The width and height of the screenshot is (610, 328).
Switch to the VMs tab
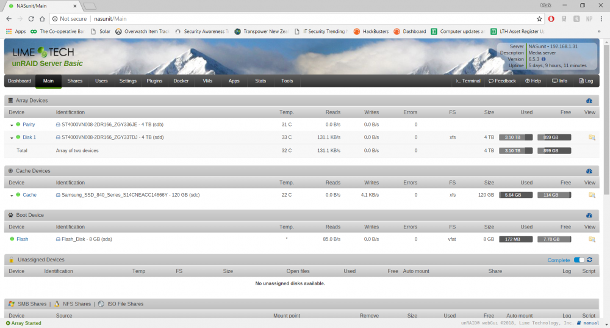[207, 81]
